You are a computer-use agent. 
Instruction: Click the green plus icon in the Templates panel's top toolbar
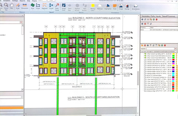tap(154, 20)
